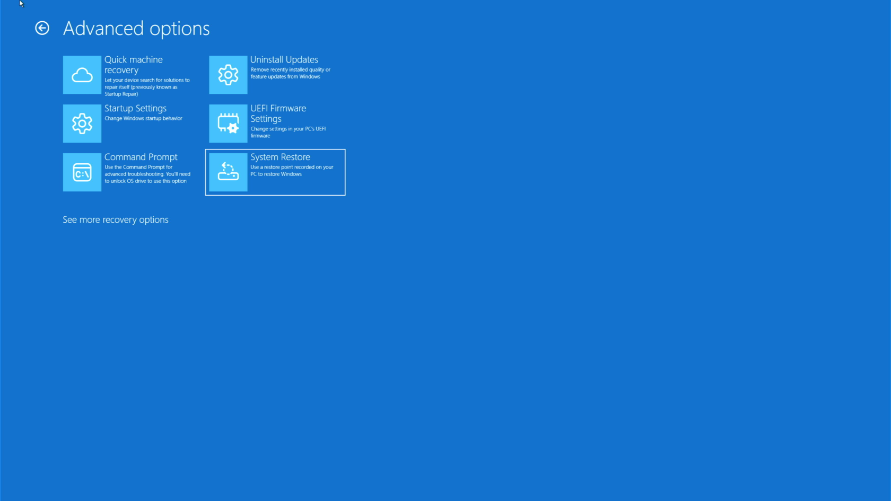Image resolution: width=891 pixels, height=501 pixels.
Task: Open the Quick machine recovery cloud icon
Action: tap(82, 75)
